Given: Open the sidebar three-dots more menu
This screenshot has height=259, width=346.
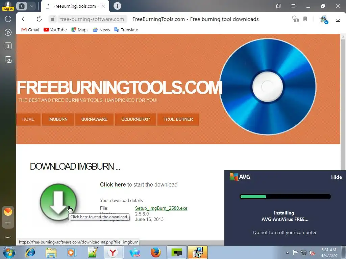Looking at the screenshot, I should click(x=8, y=237).
